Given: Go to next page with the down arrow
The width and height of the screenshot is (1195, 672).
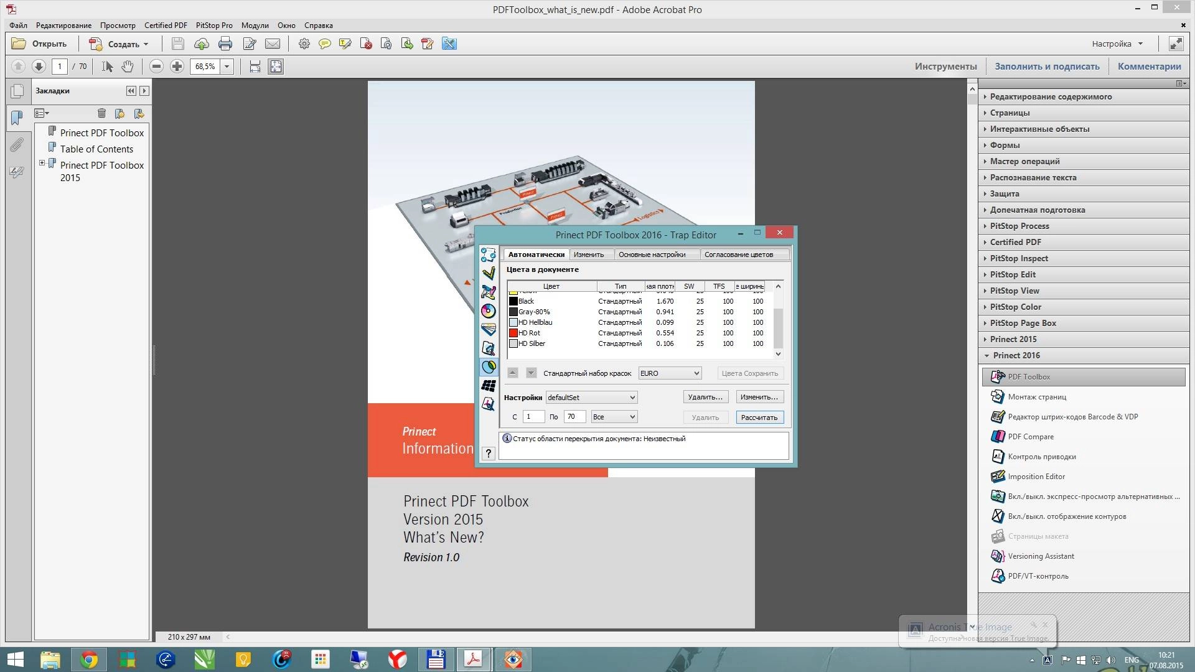Looking at the screenshot, I should point(39,67).
